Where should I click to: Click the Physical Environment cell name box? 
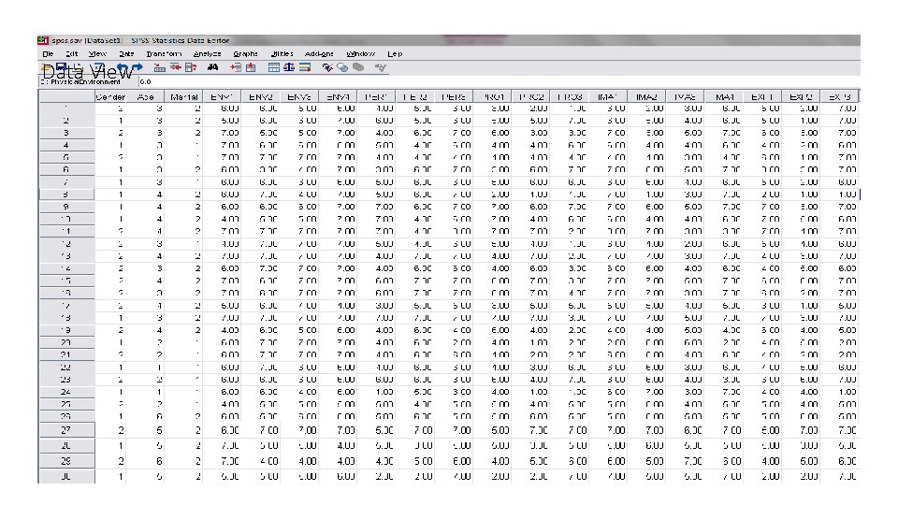coord(88,82)
